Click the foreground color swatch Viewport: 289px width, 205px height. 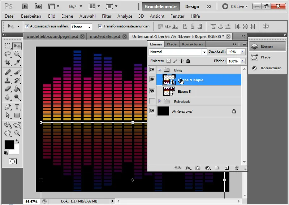pyautogui.click(x=9, y=145)
